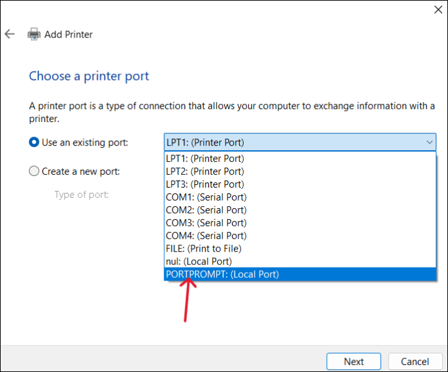The image size is (448, 372).
Task: Choose nul: (Local Port) entry
Action: [199, 262]
